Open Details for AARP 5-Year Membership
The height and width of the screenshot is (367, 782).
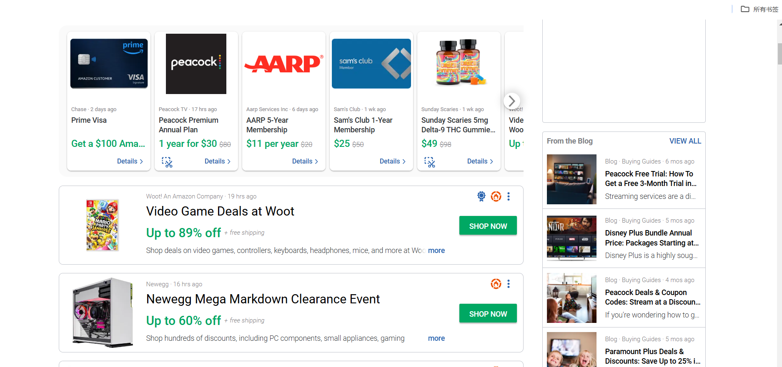pyautogui.click(x=305, y=161)
